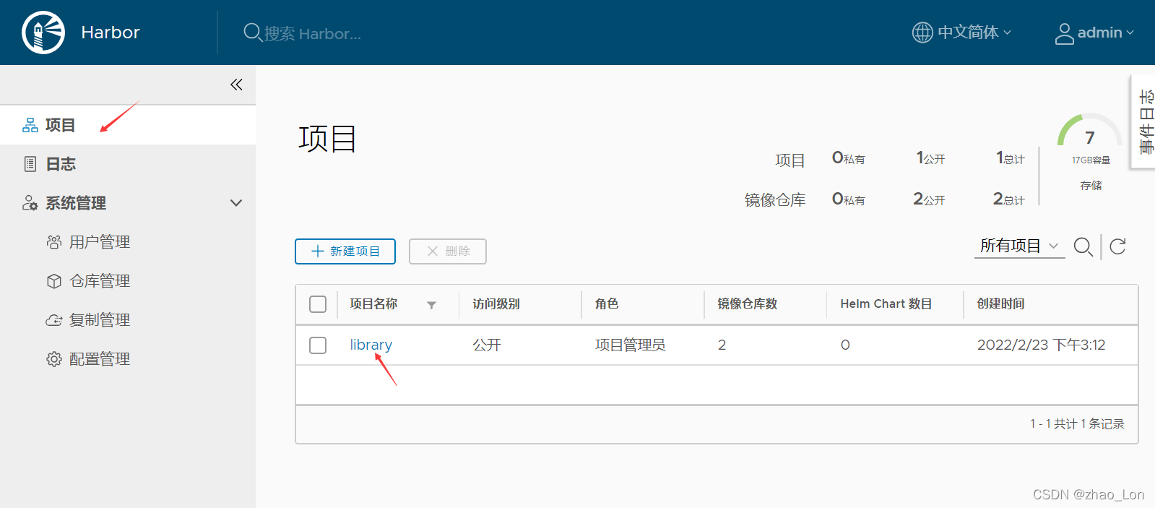Click the 用户管理 users icon
This screenshot has width=1155, height=508.
[54, 242]
